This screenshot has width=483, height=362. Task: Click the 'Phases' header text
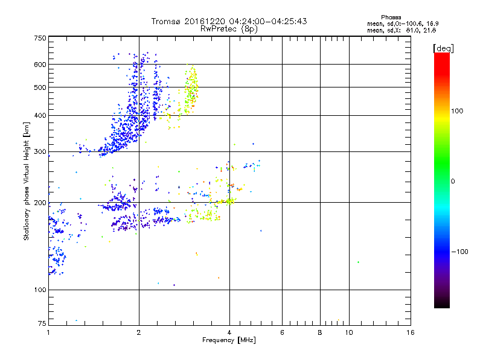pos(391,17)
